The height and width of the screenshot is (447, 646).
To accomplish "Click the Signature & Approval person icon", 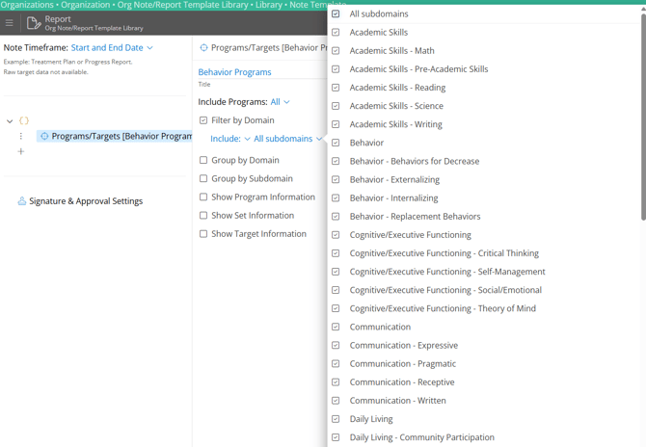I will click(x=21, y=201).
